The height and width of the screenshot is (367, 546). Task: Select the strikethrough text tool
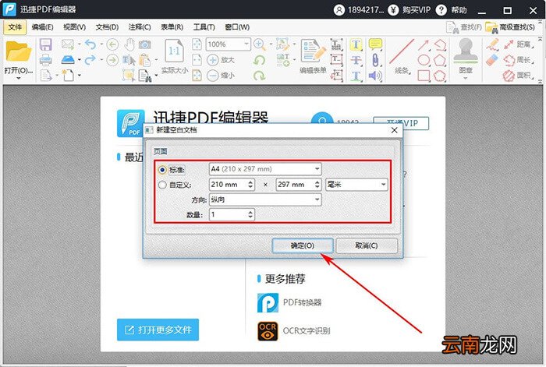pos(356,60)
